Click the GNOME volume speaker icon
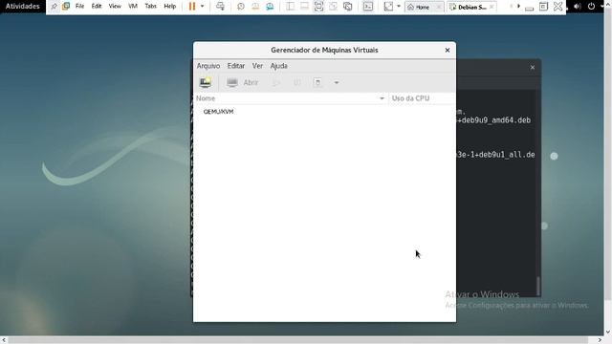The image size is (612, 344). pyautogui.click(x=578, y=7)
